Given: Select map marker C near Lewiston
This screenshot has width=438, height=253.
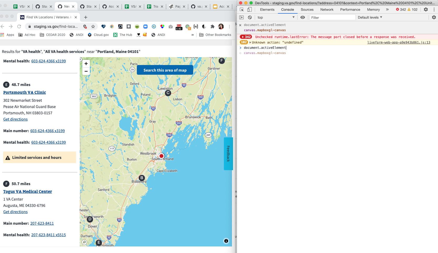Looking at the screenshot, I should pos(168,93).
